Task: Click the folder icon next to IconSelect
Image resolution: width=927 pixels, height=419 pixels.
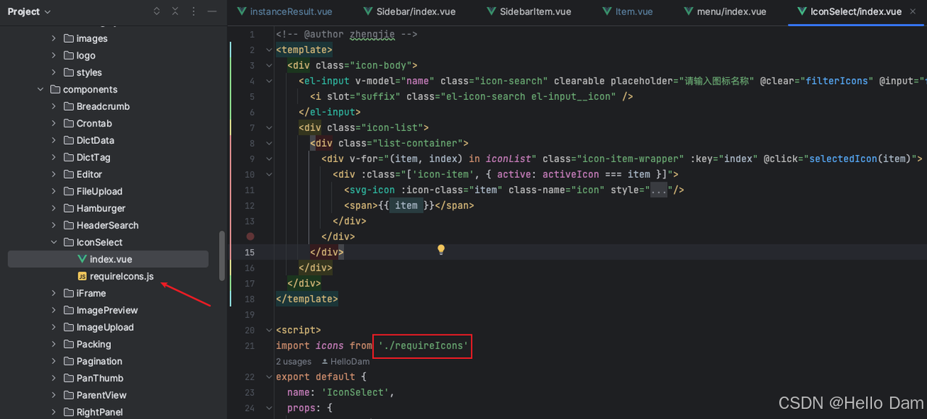Action: click(69, 242)
